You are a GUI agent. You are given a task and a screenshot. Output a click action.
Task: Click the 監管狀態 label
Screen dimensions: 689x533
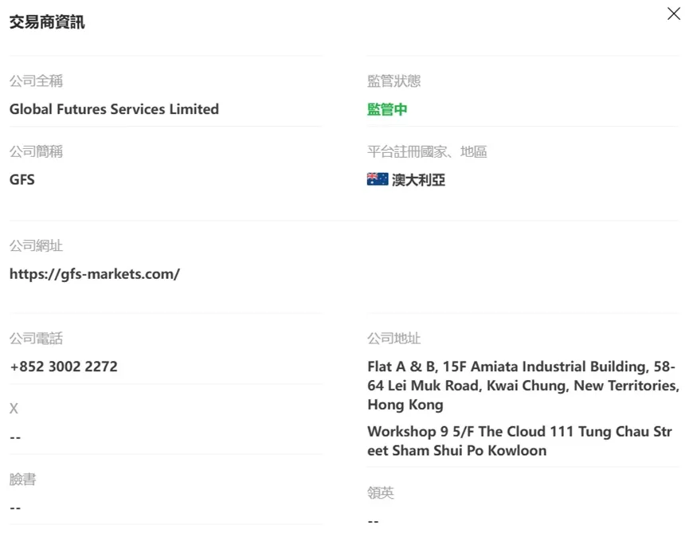(x=393, y=80)
